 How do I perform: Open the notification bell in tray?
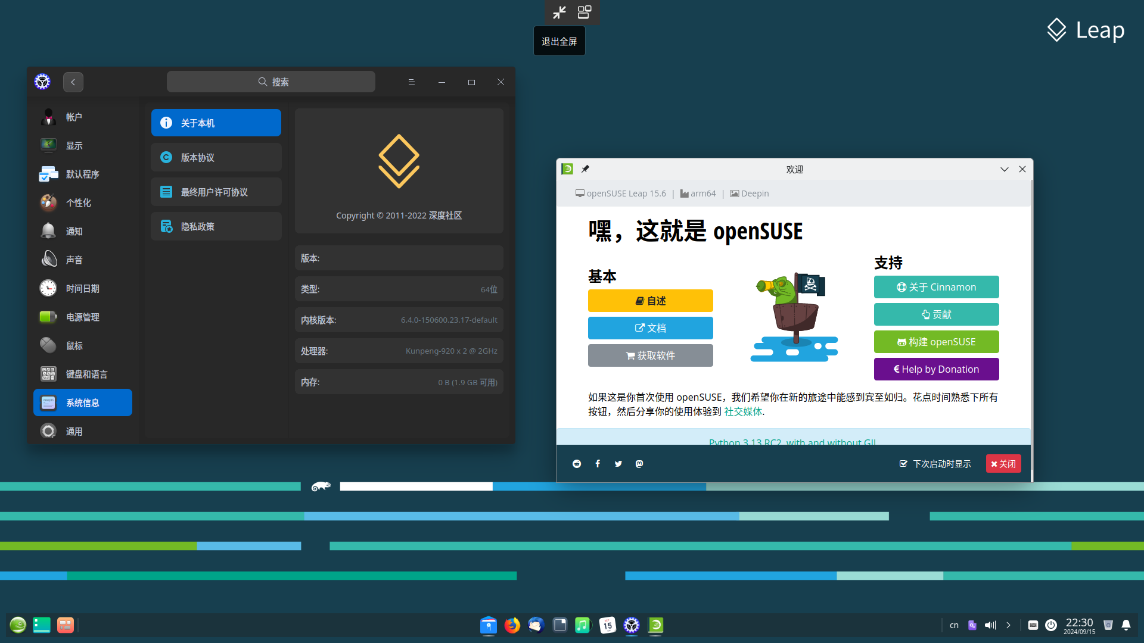(x=1126, y=625)
